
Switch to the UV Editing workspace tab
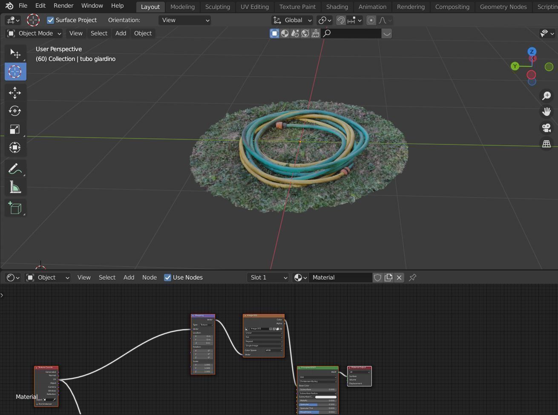(255, 7)
